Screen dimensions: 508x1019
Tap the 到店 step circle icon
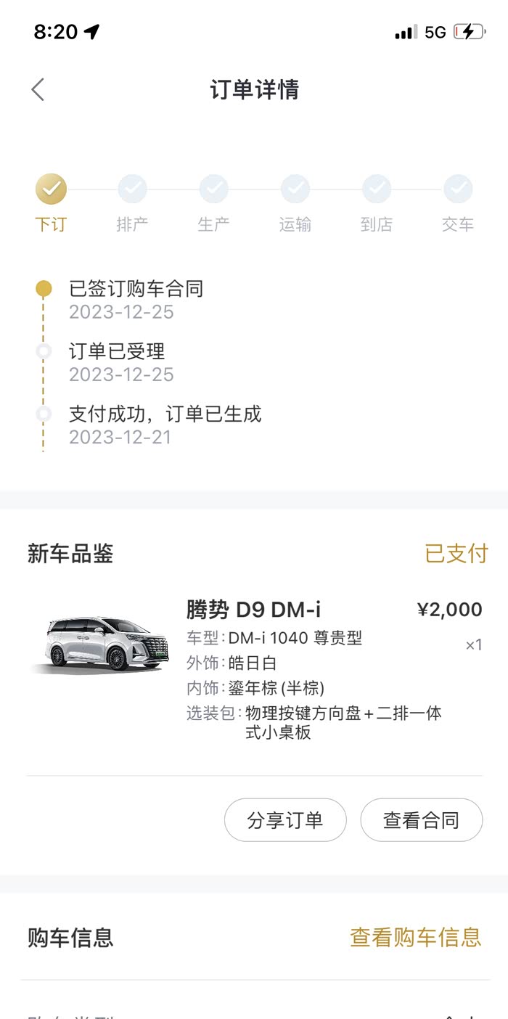pyautogui.click(x=377, y=189)
